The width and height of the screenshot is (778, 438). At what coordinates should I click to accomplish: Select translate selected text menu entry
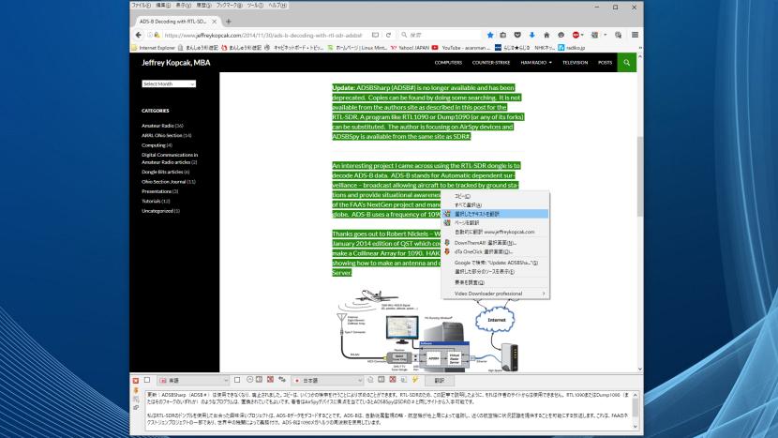point(496,214)
